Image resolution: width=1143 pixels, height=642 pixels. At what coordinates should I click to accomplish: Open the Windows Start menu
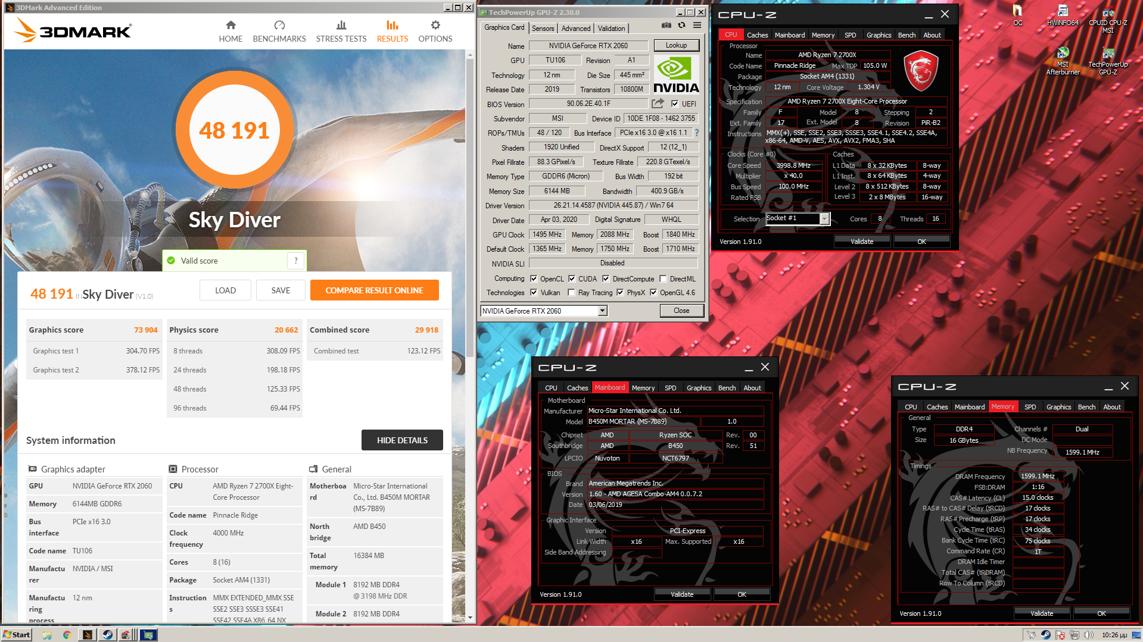[x=17, y=635]
